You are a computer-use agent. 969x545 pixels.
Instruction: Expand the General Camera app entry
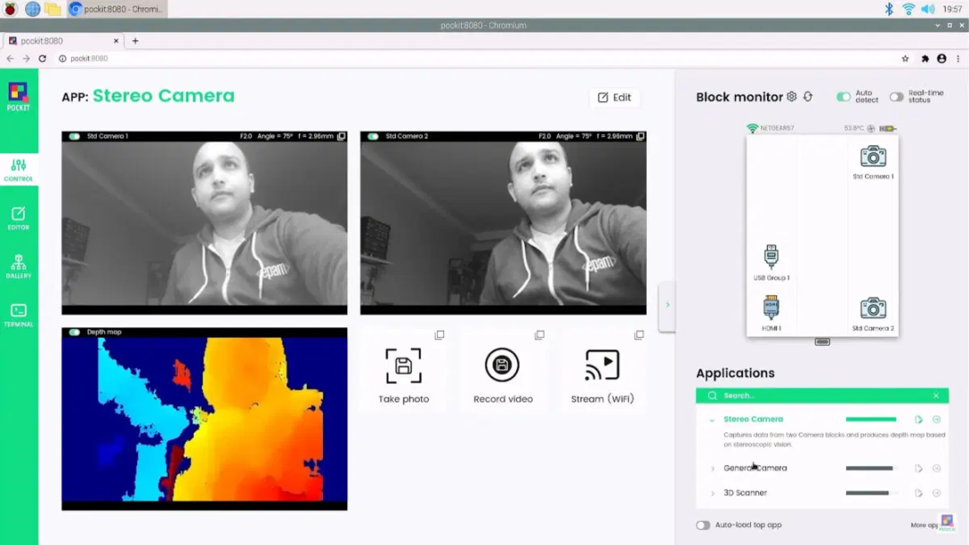click(x=711, y=469)
